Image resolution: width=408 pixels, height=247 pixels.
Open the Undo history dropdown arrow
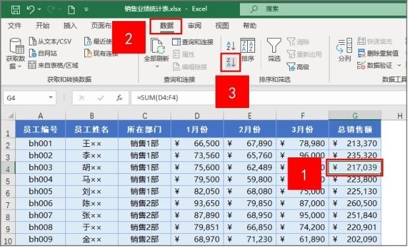(x=40, y=10)
